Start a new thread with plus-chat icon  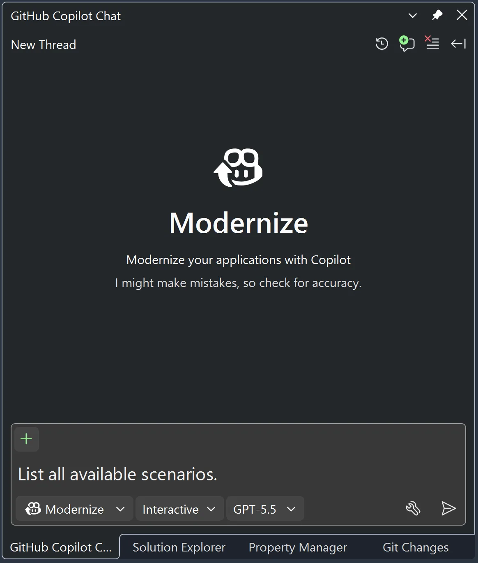point(407,44)
